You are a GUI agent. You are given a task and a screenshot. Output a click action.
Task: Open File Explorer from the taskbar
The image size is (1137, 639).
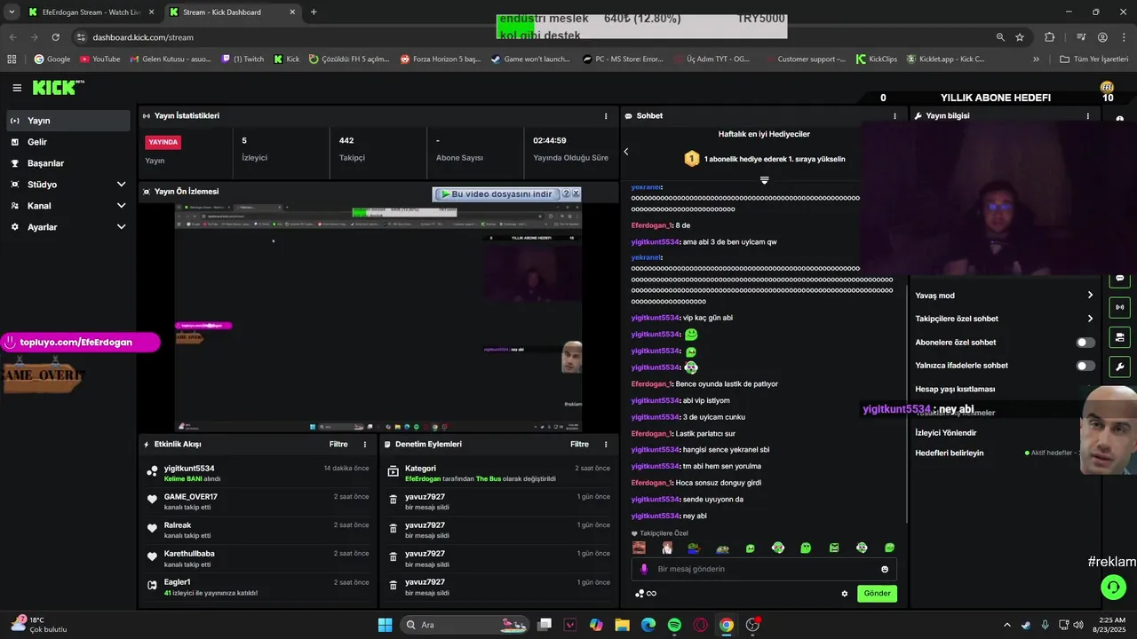tap(622, 625)
